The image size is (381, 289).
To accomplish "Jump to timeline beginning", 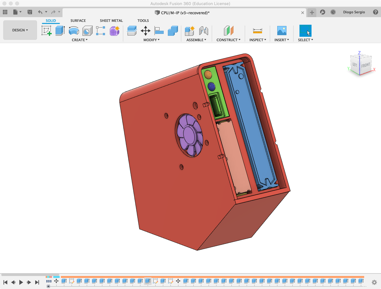I will click(5, 282).
